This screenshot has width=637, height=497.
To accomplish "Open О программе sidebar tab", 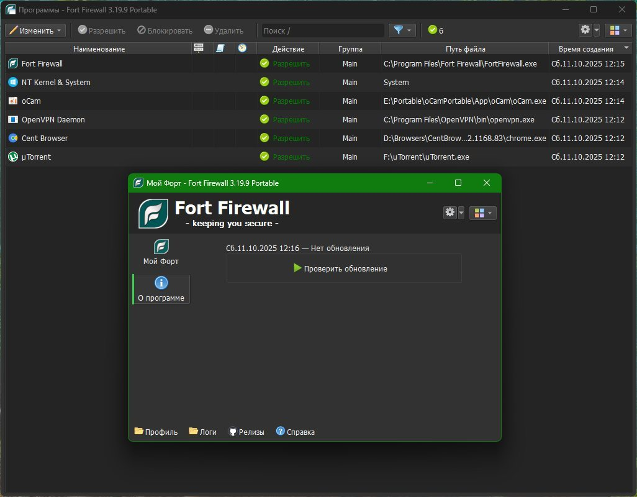I will (x=161, y=289).
